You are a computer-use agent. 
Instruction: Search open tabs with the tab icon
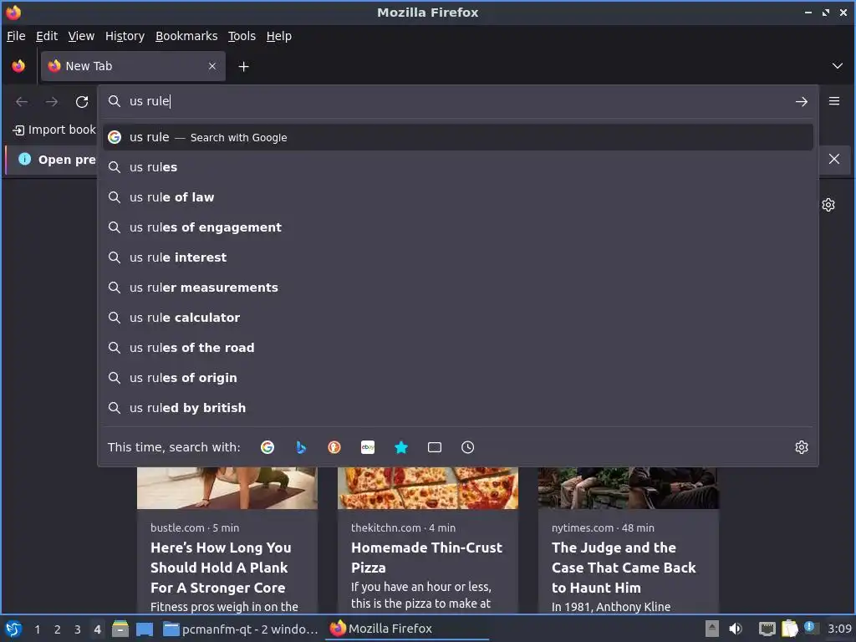point(435,447)
